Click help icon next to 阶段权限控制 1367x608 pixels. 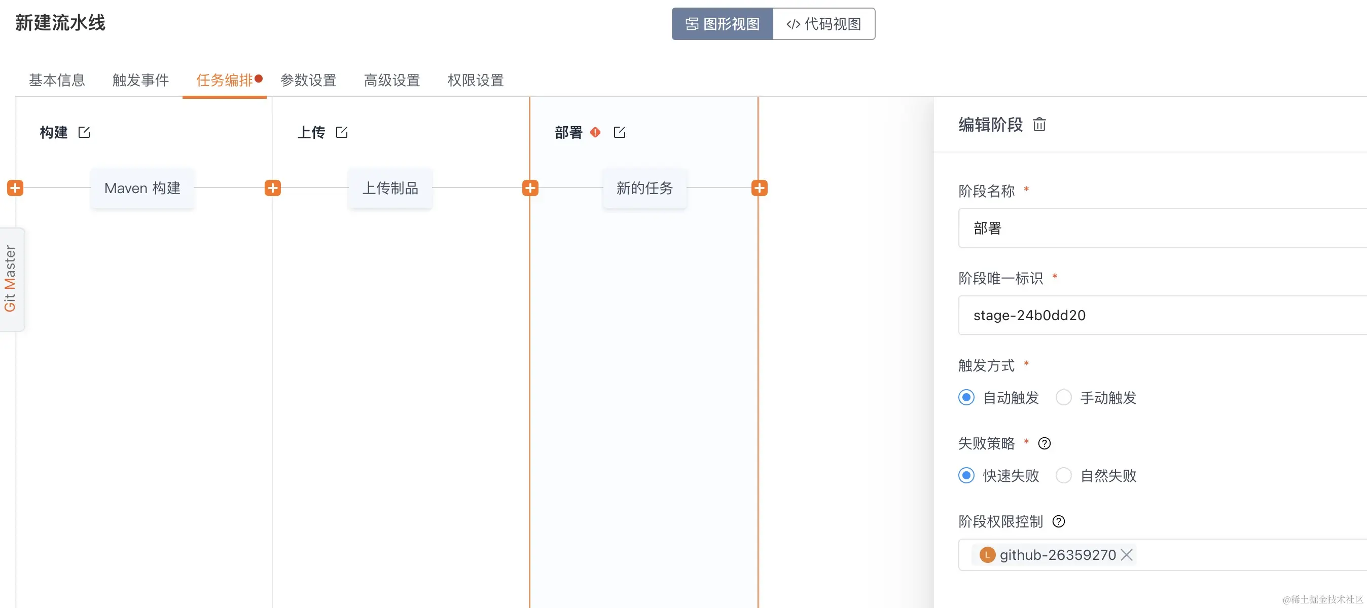[x=1058, y=521]
